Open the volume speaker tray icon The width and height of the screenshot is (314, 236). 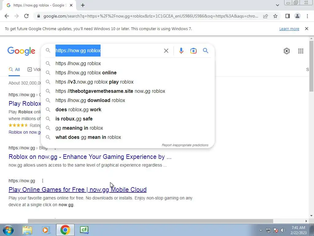tap(283, 230)
